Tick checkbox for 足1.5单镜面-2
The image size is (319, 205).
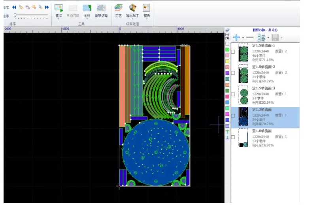tap(233, 73)
